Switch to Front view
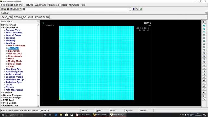This screenshot has height=117, width=208. [204, 32]
